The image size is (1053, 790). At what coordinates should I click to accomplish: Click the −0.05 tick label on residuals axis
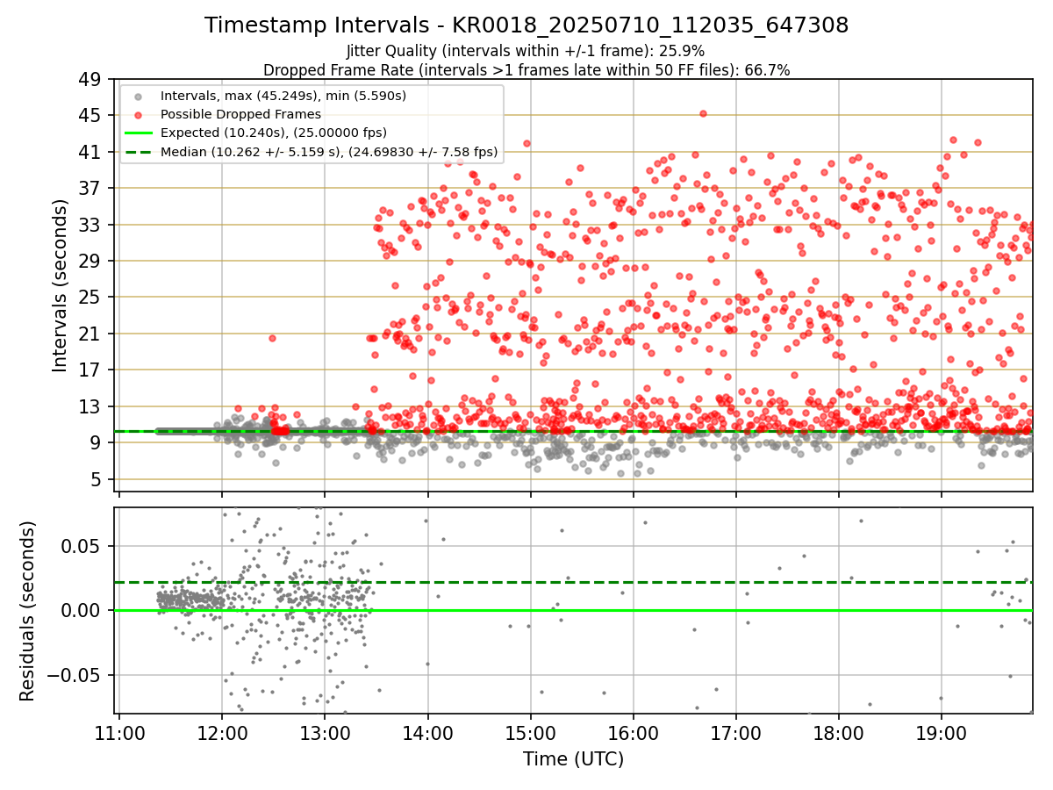coord(75,676)
